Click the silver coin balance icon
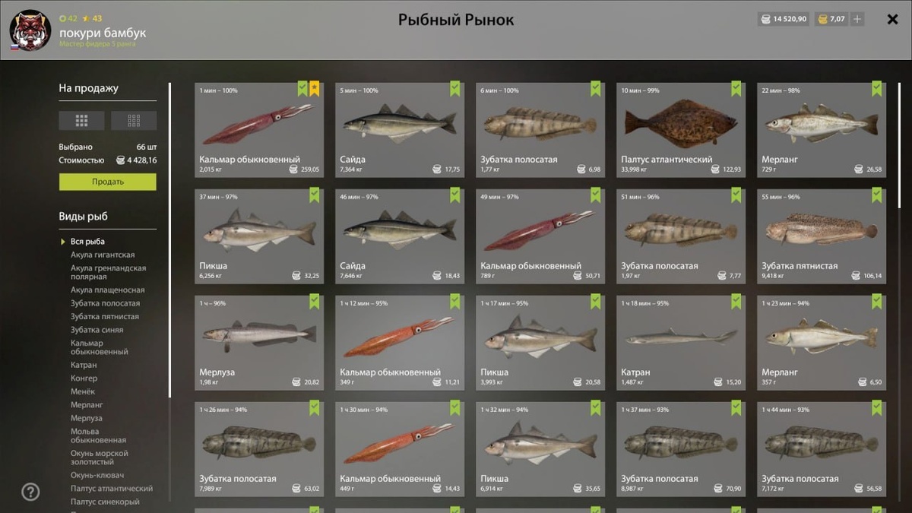The width and height of the screenshot is (912, 513). 765,19
